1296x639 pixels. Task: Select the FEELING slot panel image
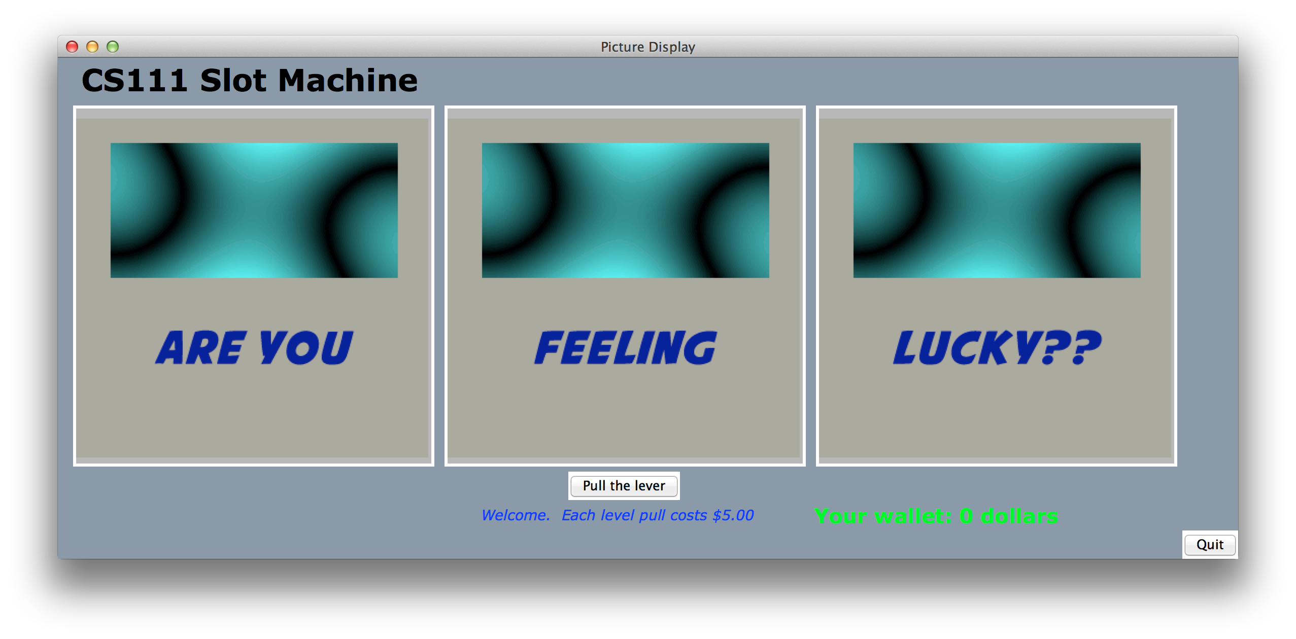click(x=625, y=286)
